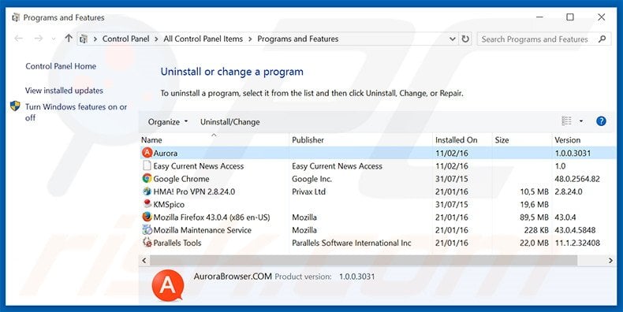Click the Google Chrome icon in list
Viewport: 623px width, 312px height.
click(x=147, y=179)
